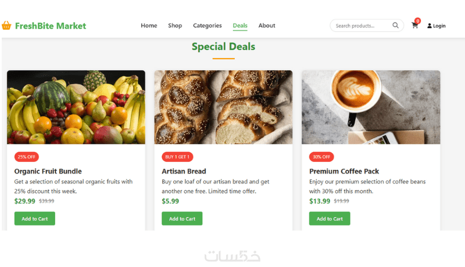This screenshot has height=267, width=465.
Task: Click the orange basket logo icon
Action: click(x=6, y=26)
